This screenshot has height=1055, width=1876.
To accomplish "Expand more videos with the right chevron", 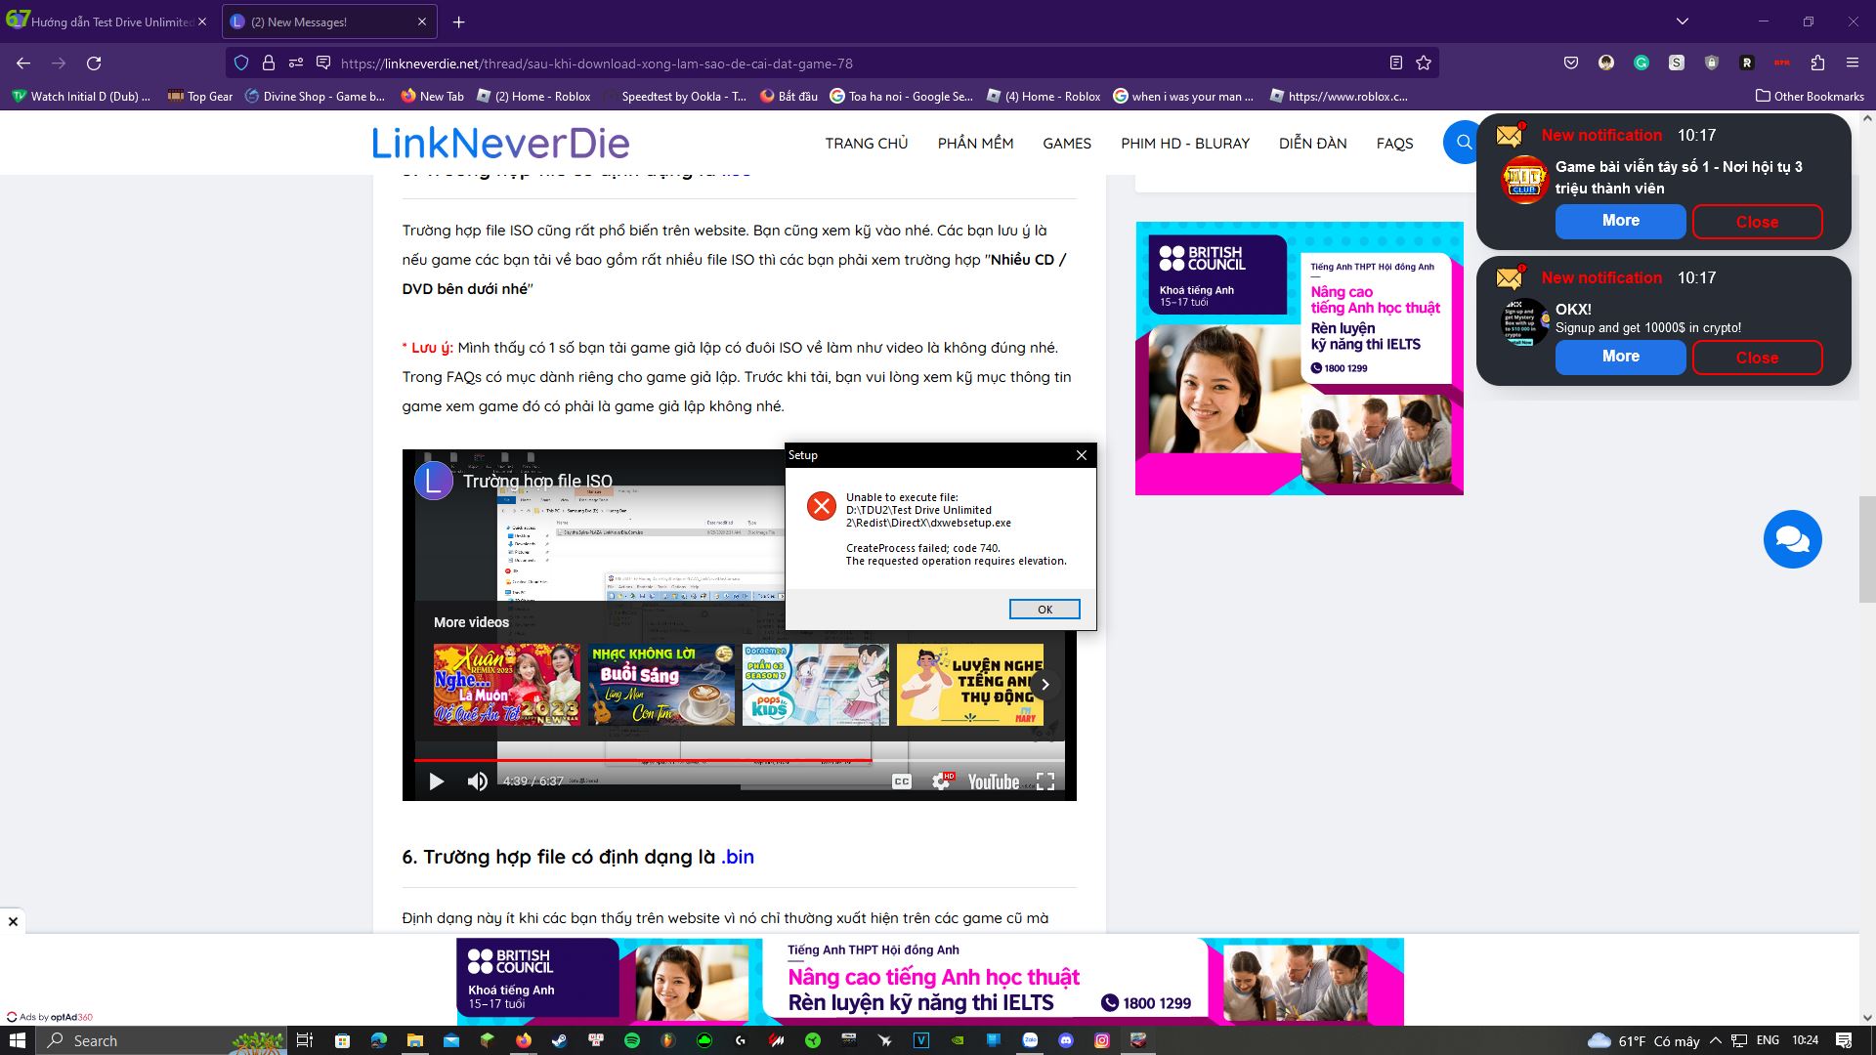I will pyautogui.click(x=1045, y=684).
